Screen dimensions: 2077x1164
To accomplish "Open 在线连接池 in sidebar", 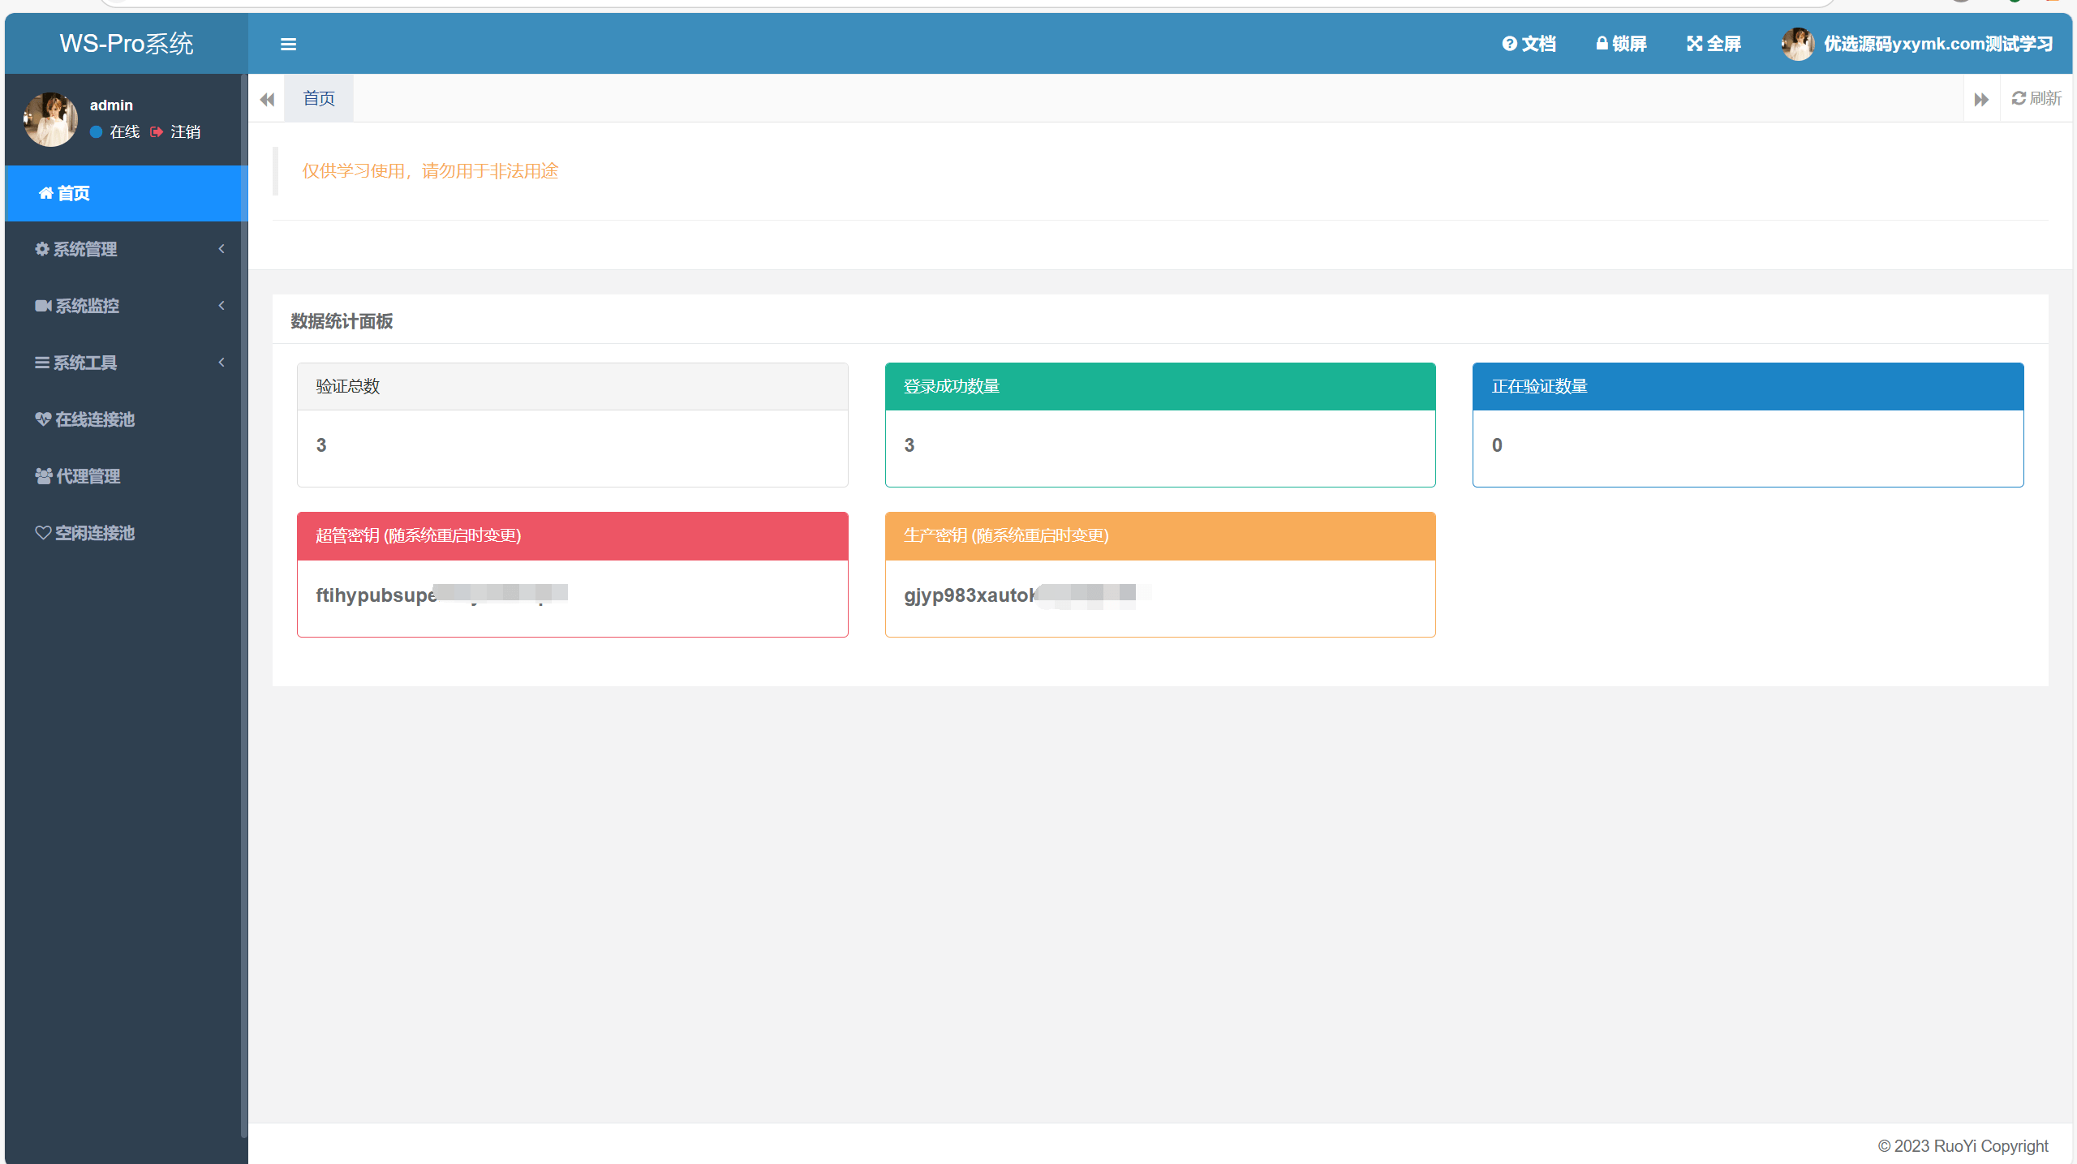I will coord(94,419).
